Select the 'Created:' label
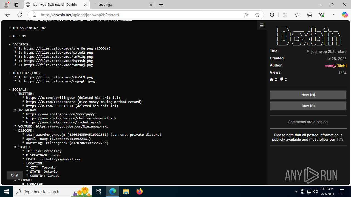 (277, 58)
